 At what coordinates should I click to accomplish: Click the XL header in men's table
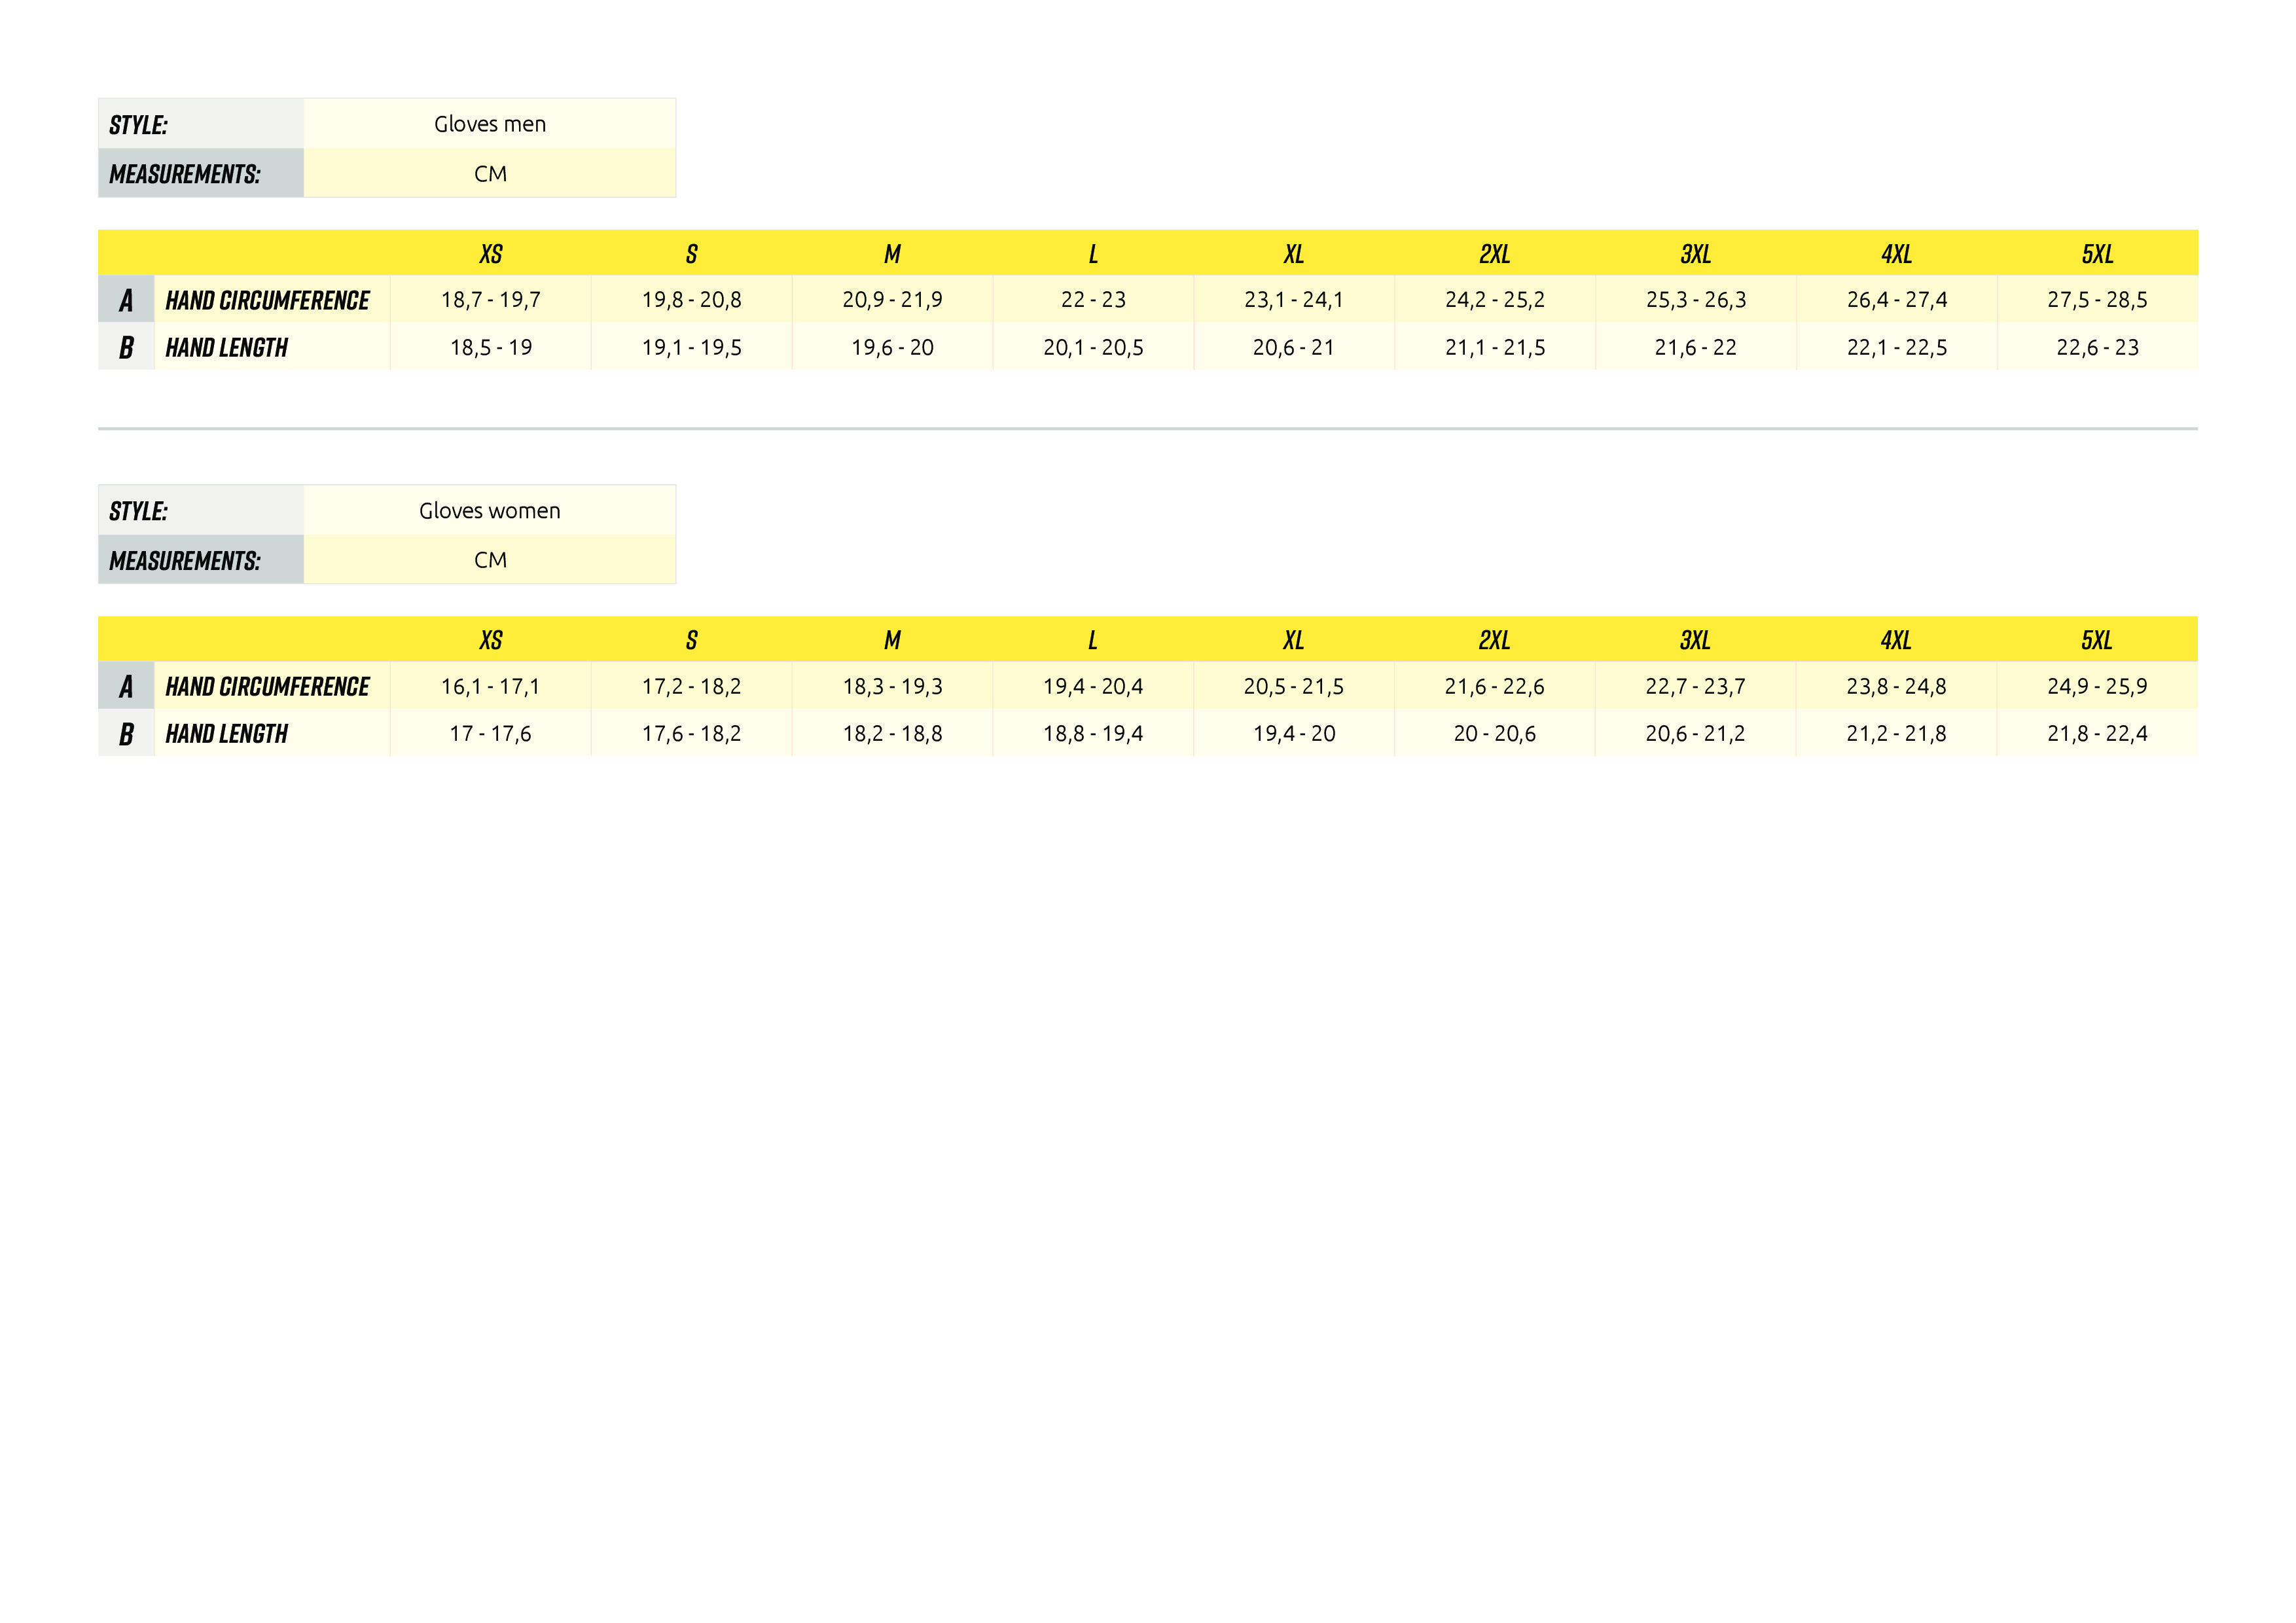[1294, 254]
